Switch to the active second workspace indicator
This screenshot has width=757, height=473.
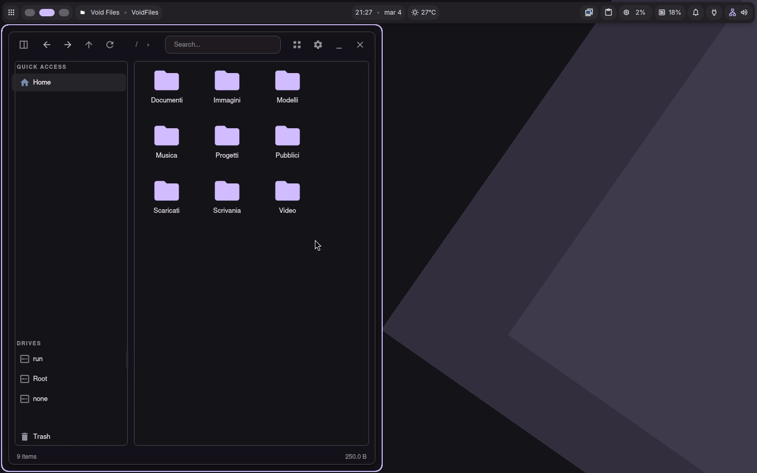[x=47, y=13]
